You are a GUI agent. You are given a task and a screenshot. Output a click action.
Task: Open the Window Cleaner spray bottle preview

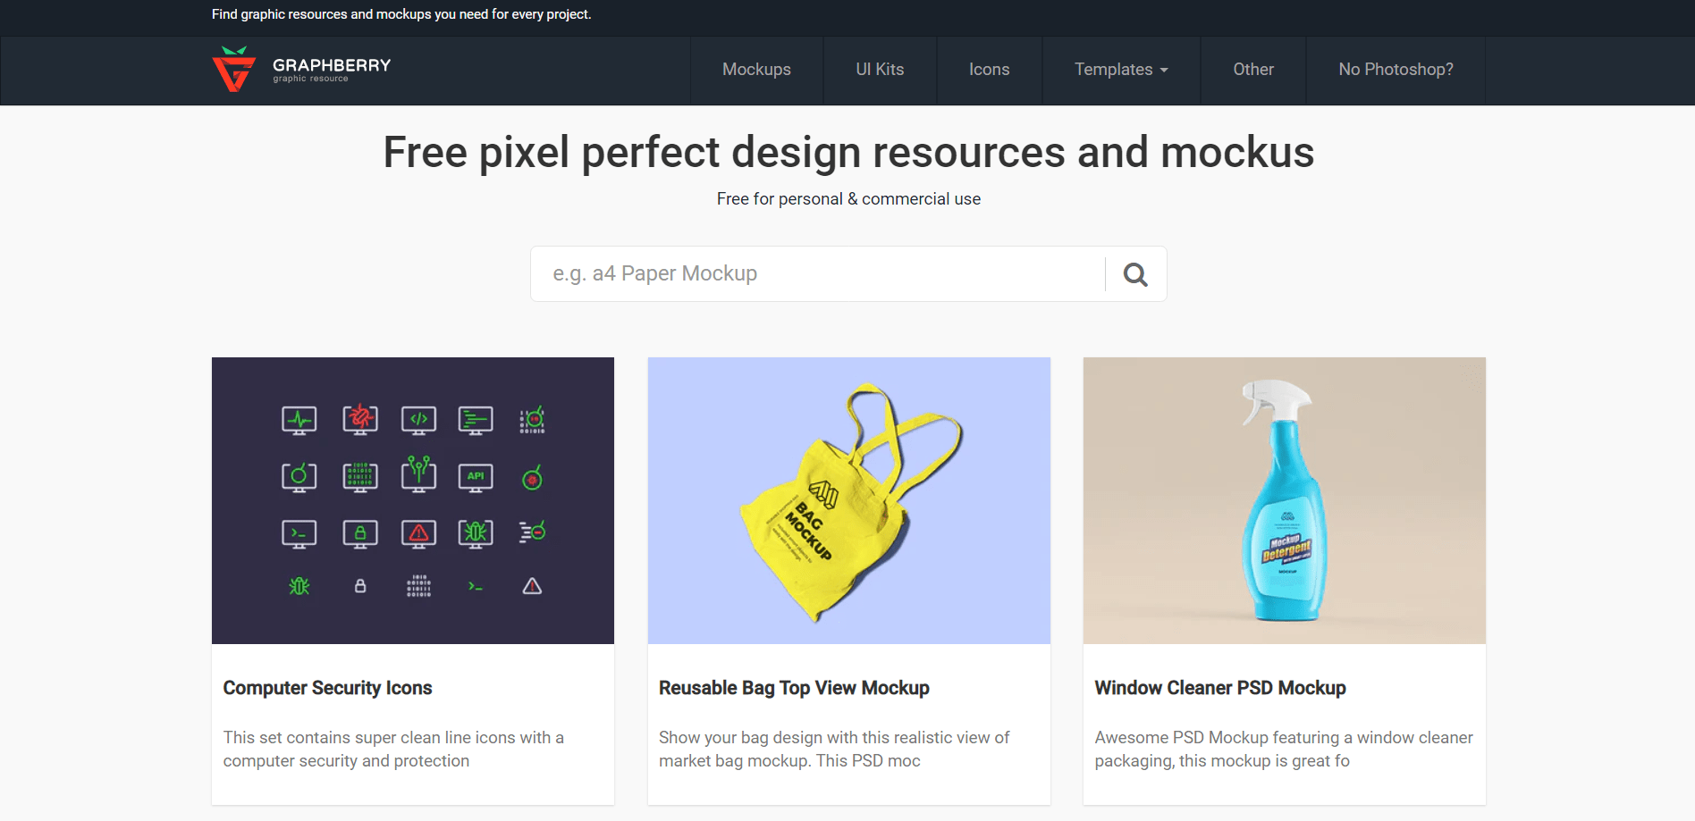coord(1284,500)
